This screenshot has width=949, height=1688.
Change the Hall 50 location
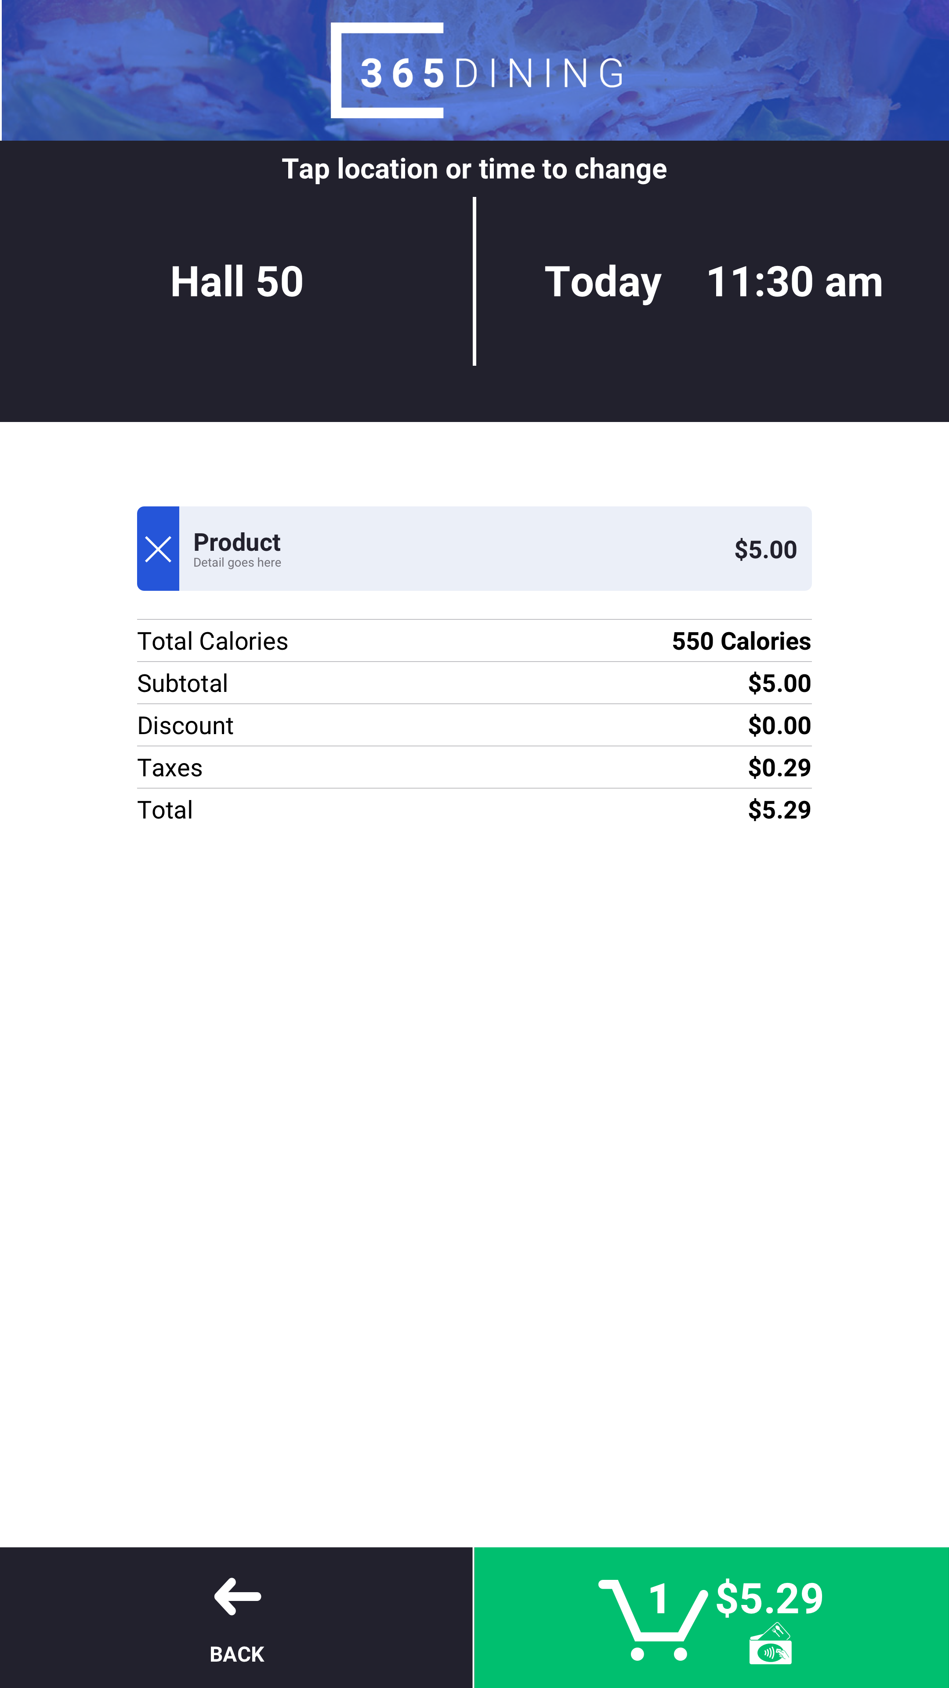coord(236,282)
